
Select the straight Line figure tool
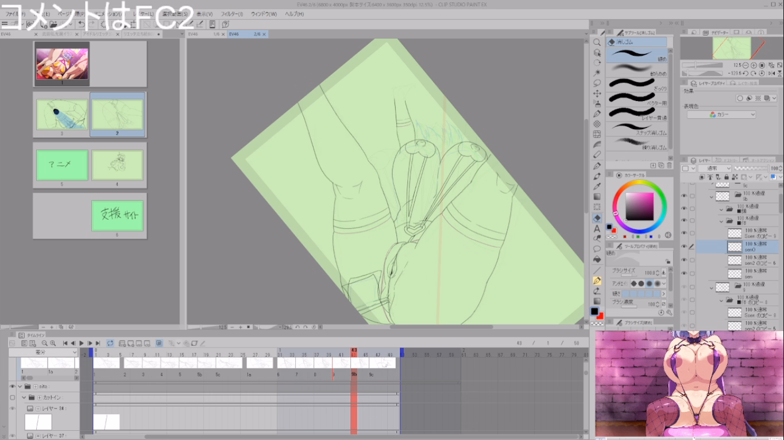597,270
